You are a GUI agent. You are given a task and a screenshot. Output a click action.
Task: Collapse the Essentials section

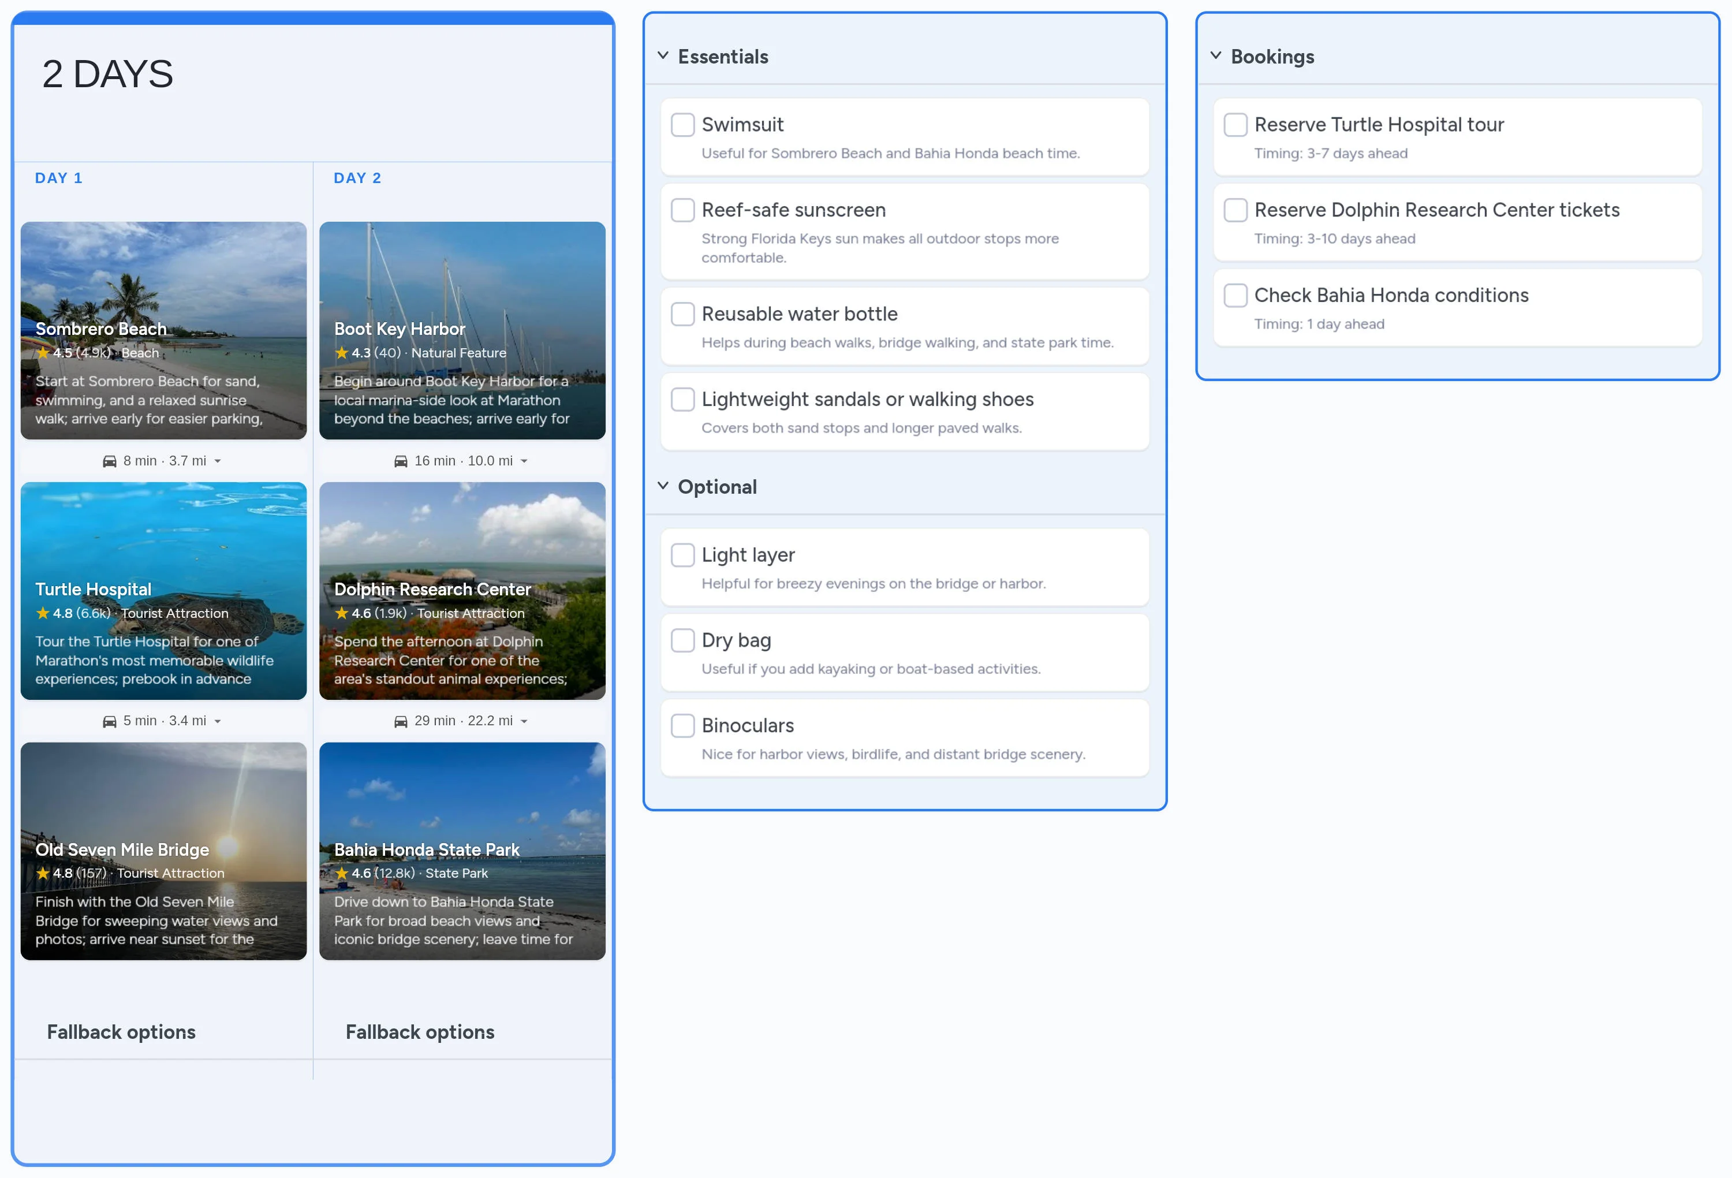coord(663,56)
